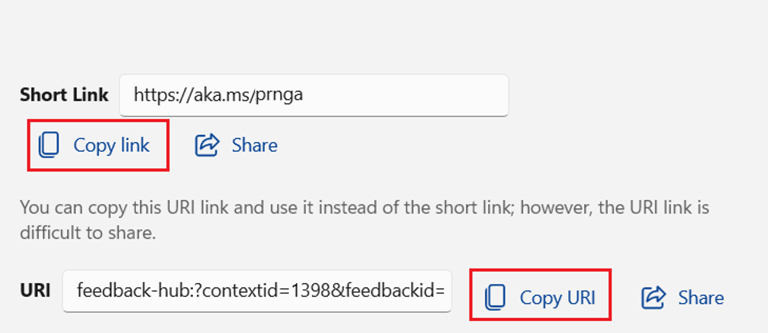Viewport: 768px width, 333px height.
Task: Focus the Short Link text field
Action: [x=314, y=95]
